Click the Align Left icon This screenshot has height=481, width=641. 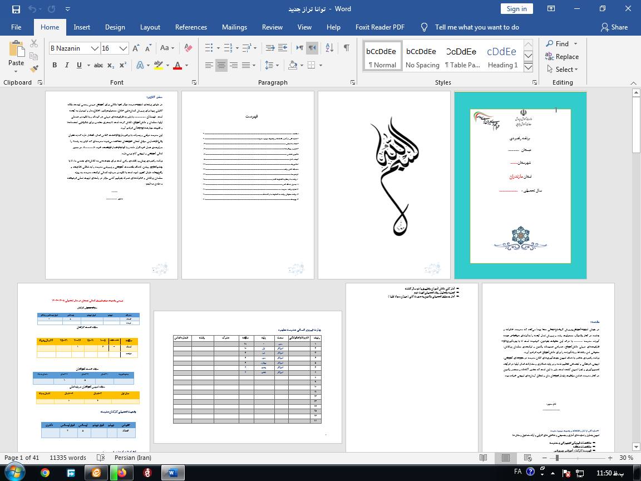[x=209, y=65]
